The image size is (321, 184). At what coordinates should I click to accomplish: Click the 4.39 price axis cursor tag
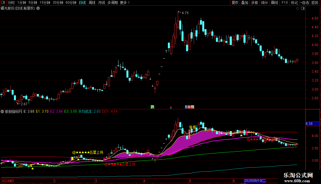point(312,124)
